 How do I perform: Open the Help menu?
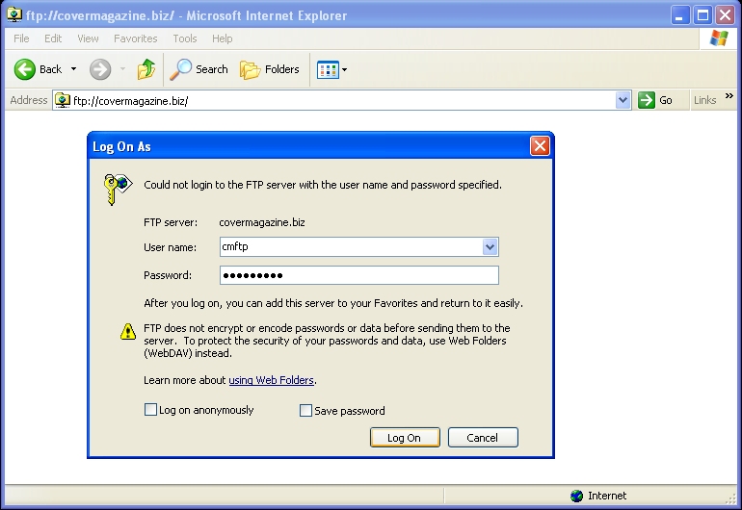pos(222,38)
